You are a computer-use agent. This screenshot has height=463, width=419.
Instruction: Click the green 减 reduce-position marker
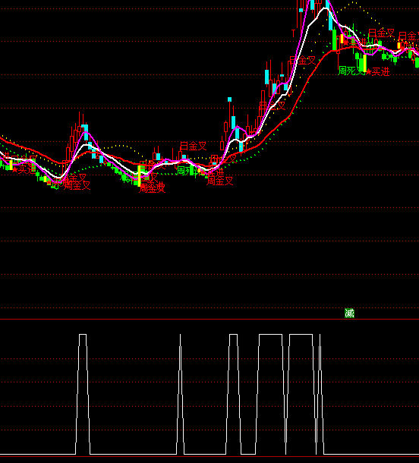349,313
